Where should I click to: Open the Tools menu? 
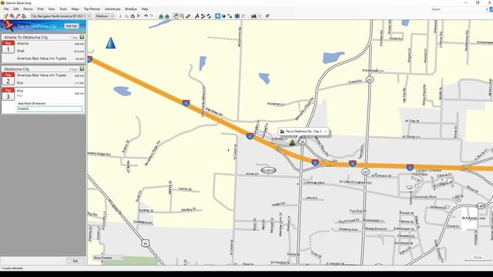(63, 9)
